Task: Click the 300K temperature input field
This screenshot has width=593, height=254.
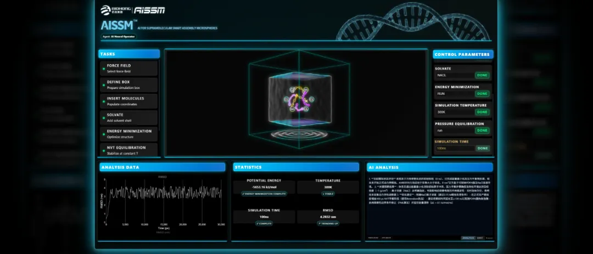Action: click(x=455, y=112)
